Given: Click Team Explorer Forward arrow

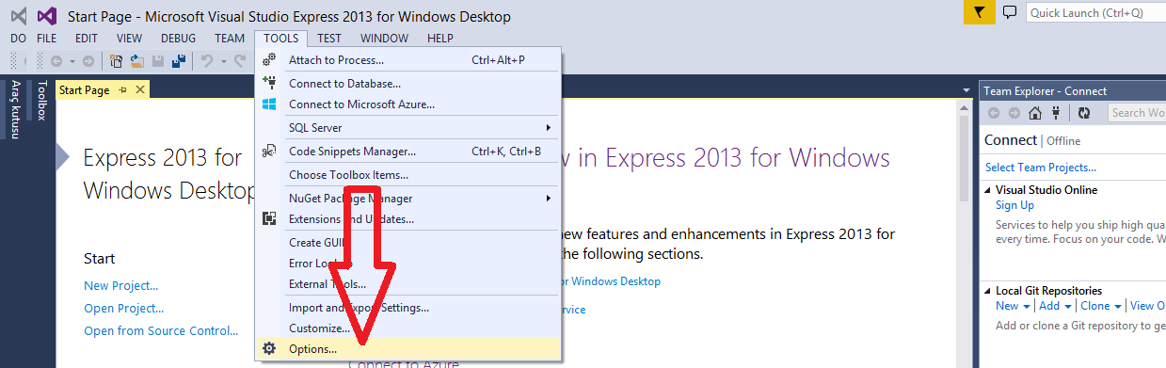Looking at the screenshot, I should coord(1014,113).
